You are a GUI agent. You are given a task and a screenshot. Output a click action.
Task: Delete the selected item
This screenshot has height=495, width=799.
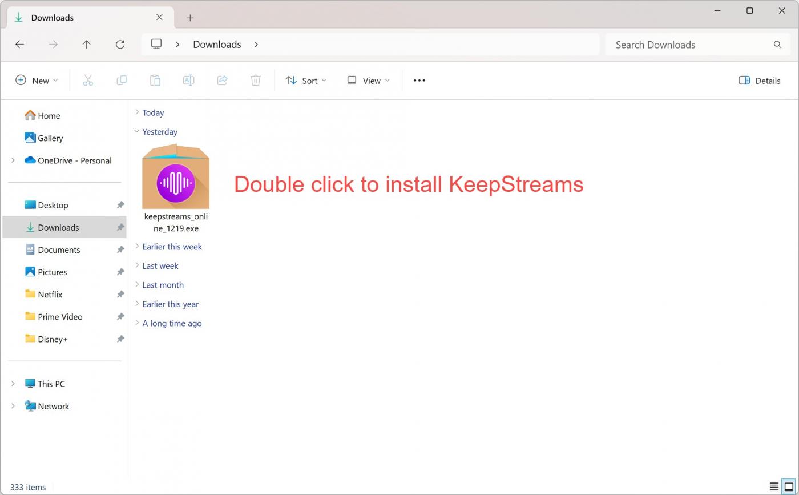(x=256, y=81)
